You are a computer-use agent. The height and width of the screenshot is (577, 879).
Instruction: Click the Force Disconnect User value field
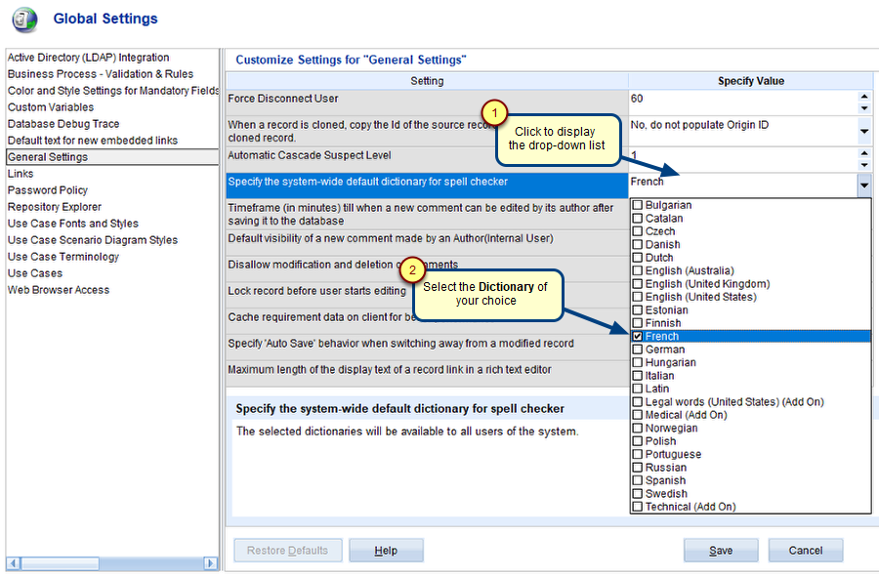point(743,103)
